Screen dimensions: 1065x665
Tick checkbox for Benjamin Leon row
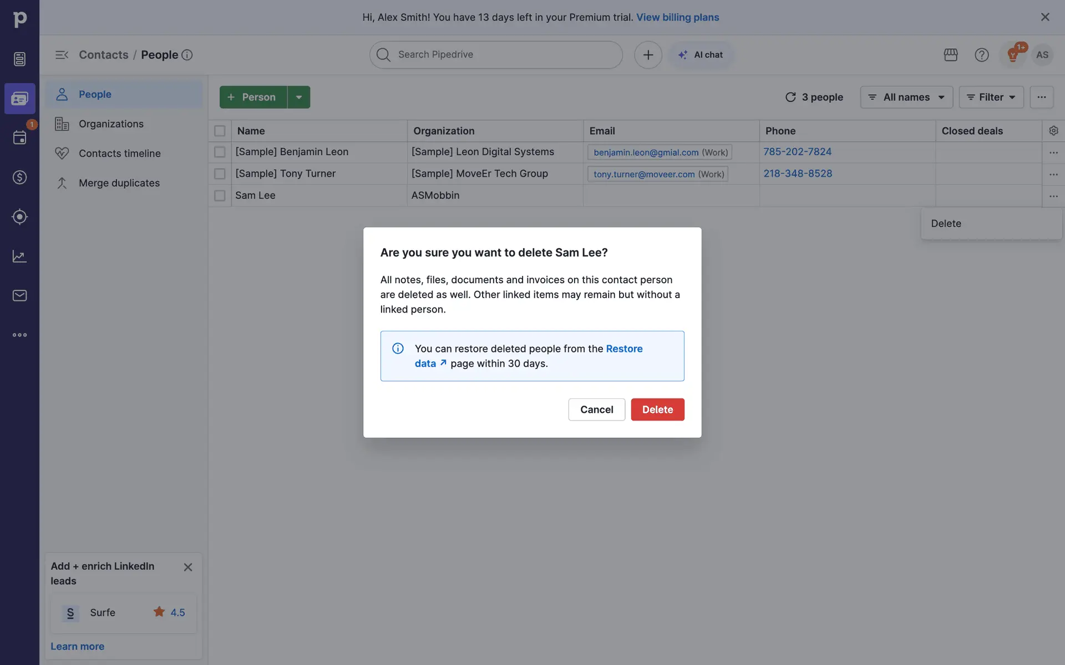220,152
